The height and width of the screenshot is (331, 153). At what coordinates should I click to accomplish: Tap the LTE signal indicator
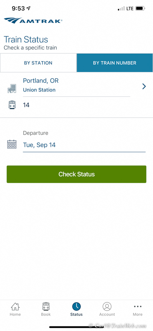click(x=130, y=9)
